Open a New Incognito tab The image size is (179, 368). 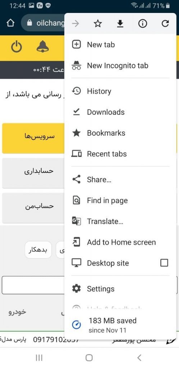point(120,66)
